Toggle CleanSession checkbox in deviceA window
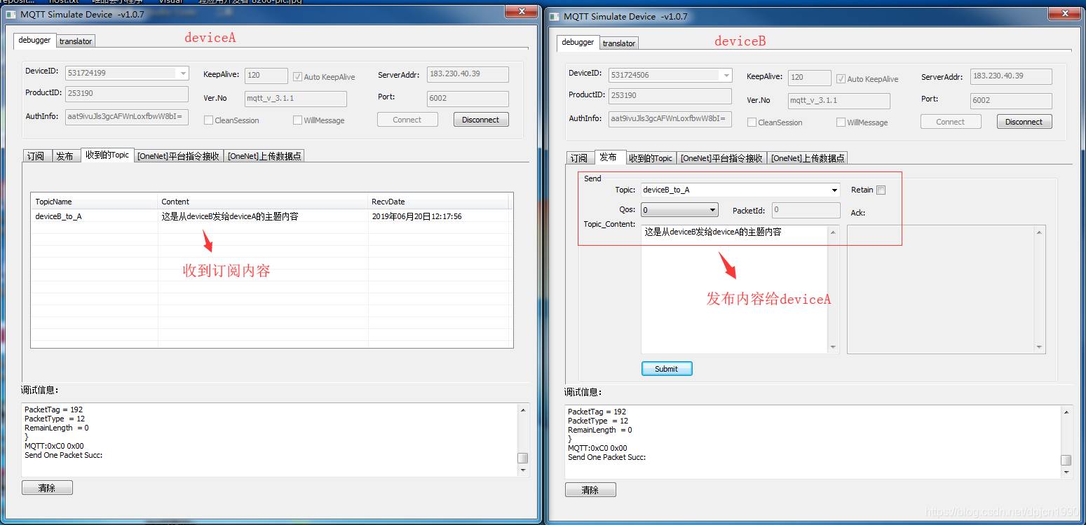 [208, 120]
